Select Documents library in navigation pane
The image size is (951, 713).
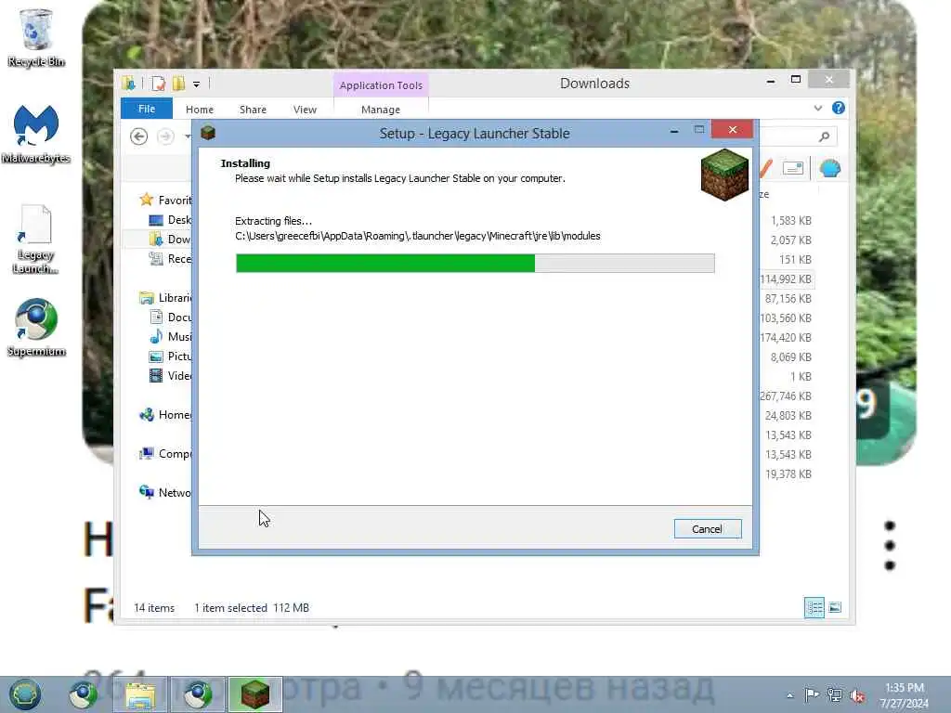click(170, 318)
